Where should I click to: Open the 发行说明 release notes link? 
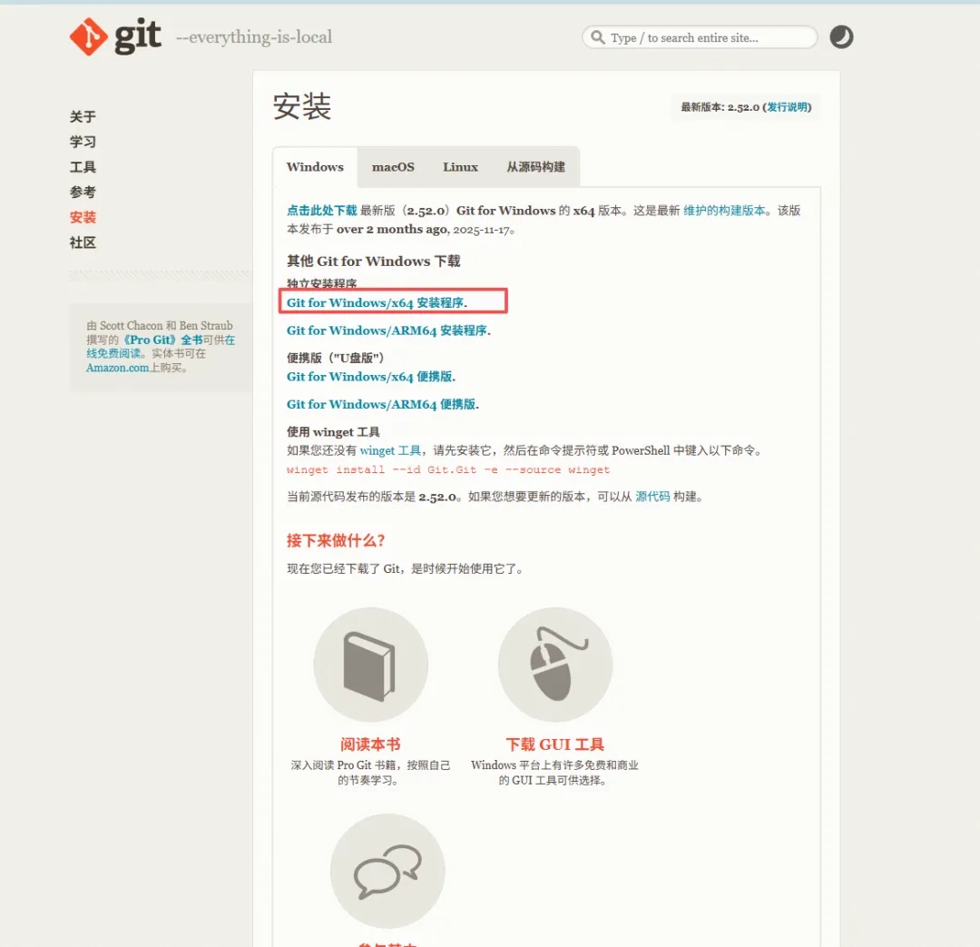pyautogui.click(x=787, y=107)
